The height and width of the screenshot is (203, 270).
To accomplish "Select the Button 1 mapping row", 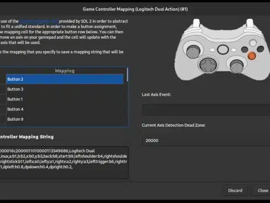I will coord(65,99).
